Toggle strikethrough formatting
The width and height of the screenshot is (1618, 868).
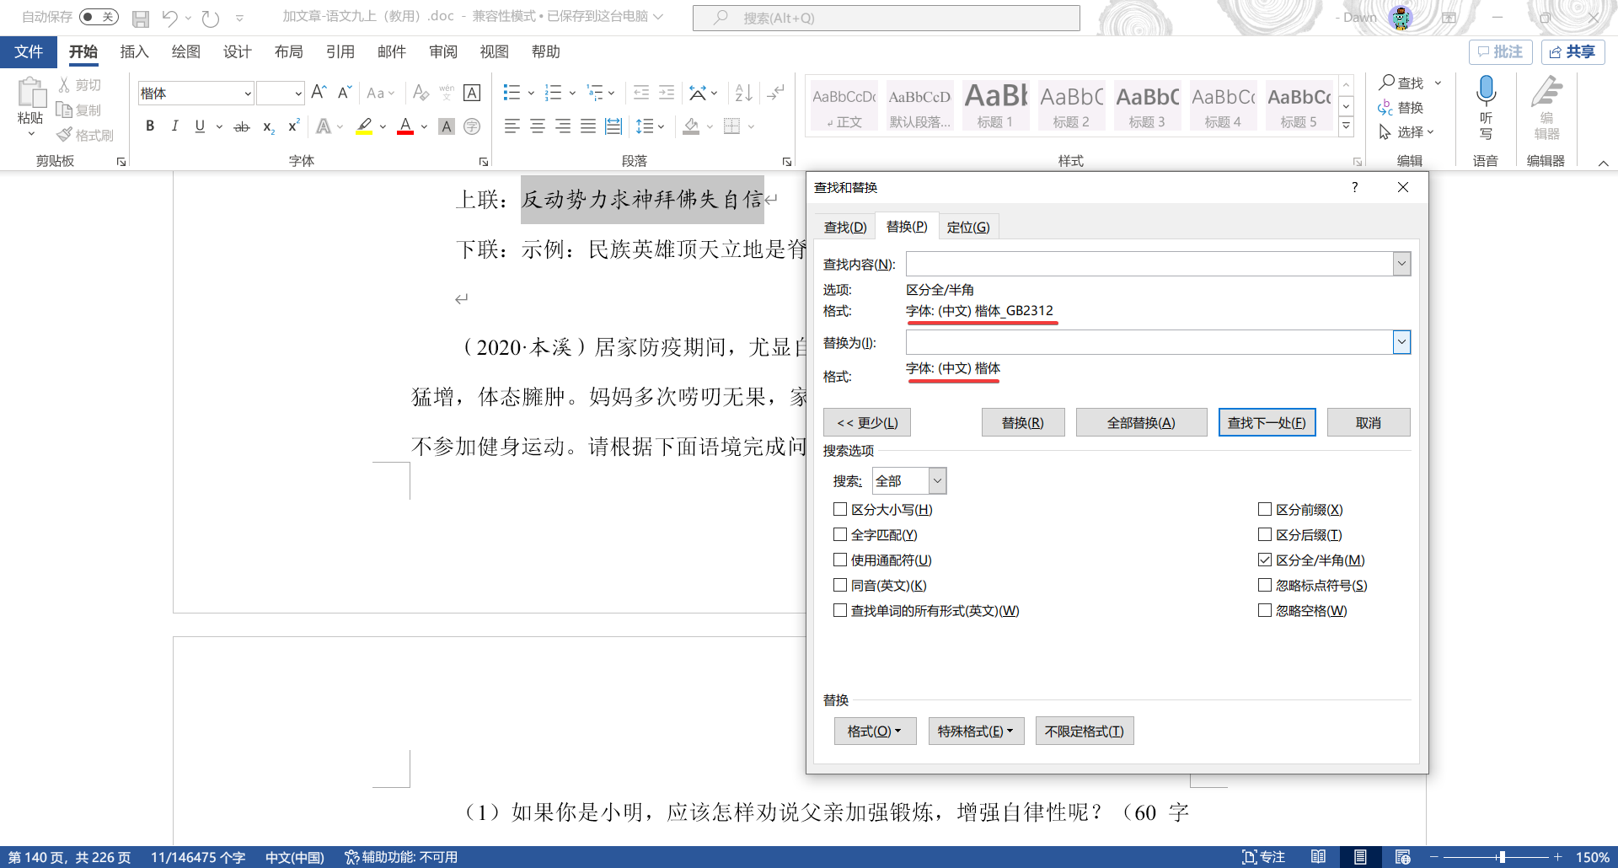click(242, 126)
